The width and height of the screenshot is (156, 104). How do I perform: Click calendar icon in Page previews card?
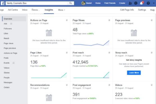pos(134,33)
